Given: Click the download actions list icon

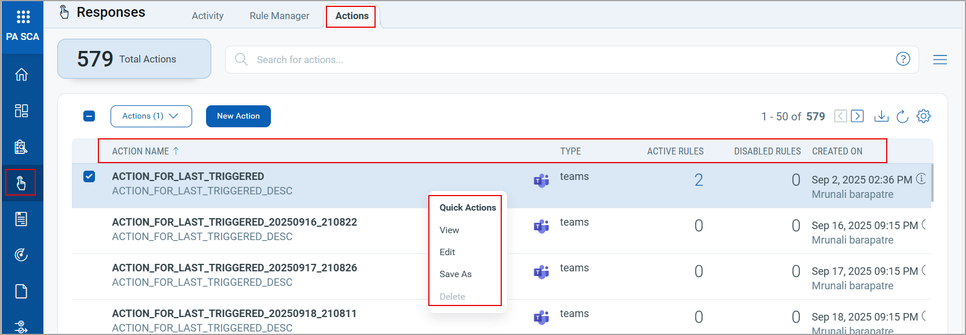Looking at the screenshot, I should tap(881, 116).
